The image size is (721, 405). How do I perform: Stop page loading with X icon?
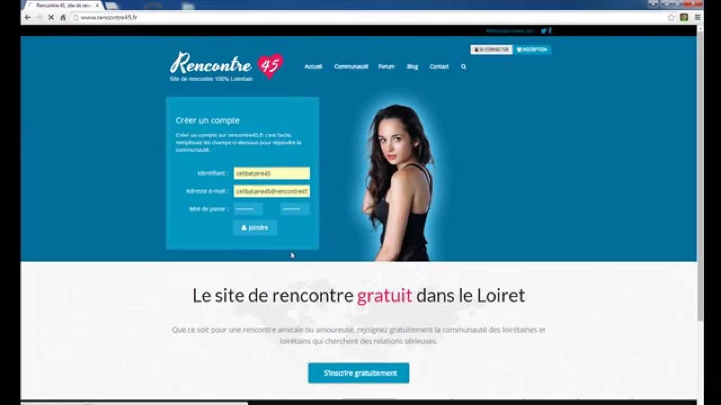[x=51, y=17]
